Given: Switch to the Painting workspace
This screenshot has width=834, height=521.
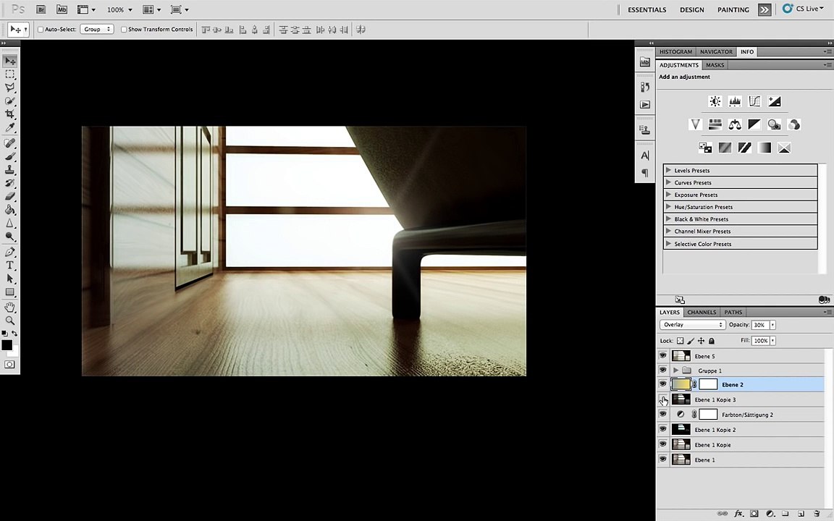Looking at the screenshot, I should pyautogui.click(x=733, y=9).
